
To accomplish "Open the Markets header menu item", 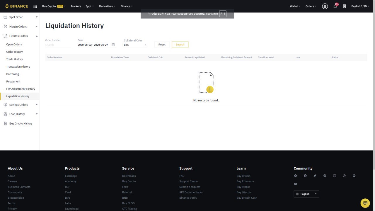I will (x=76, y=6).
